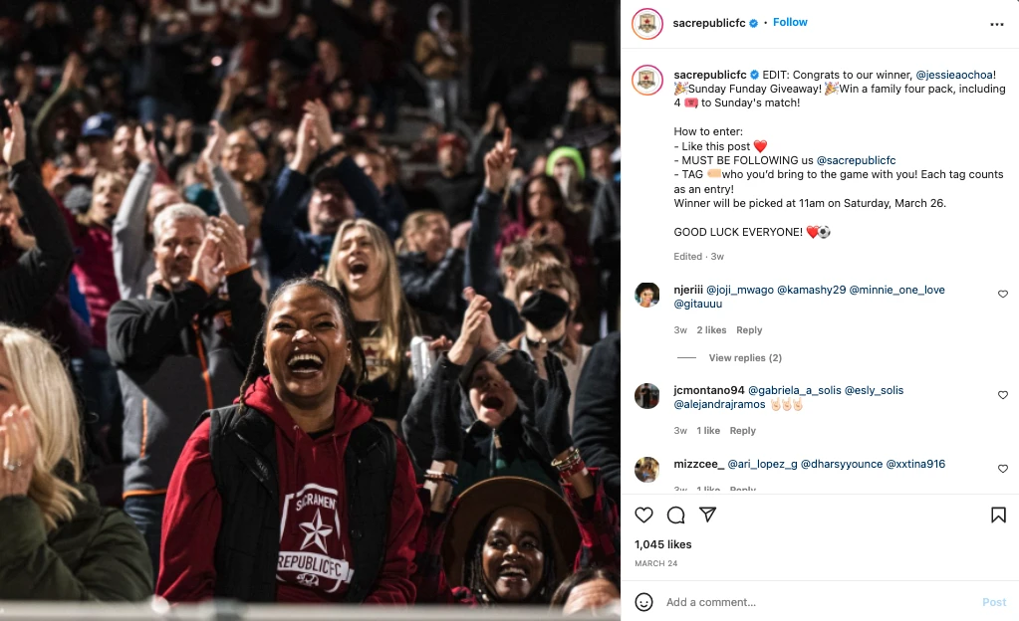This screenshot has height=621, width=1019.
Task: View the 1,045 likes list
Action: [x=662, y=544]
